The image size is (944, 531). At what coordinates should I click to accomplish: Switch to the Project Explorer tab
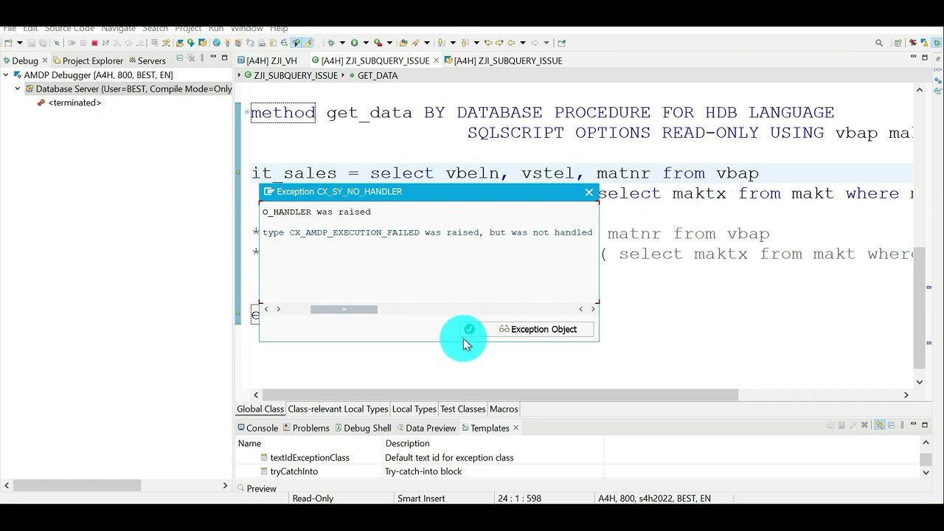tap(87, 60)
